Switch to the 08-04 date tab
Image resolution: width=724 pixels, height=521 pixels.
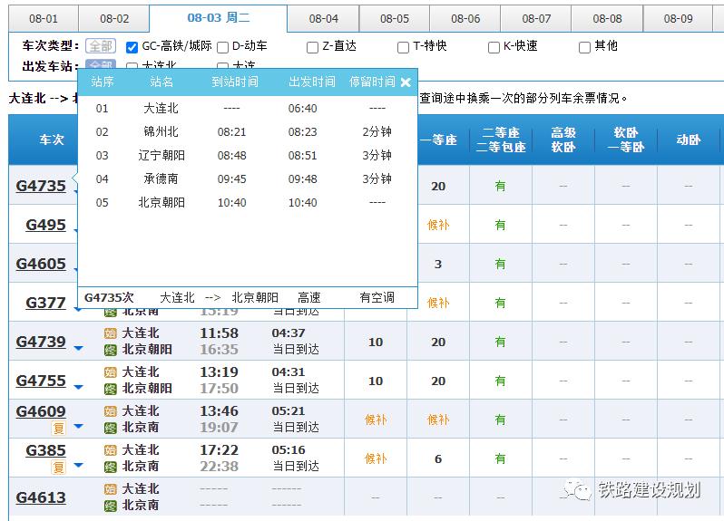tap(323, 19)
